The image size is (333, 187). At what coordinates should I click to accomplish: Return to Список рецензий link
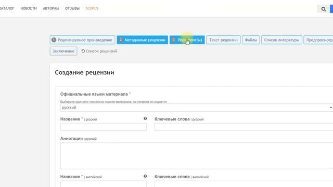[x=99, y=51]
